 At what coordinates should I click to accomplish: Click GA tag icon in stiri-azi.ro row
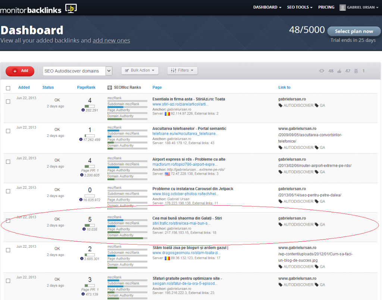(317, 106)
